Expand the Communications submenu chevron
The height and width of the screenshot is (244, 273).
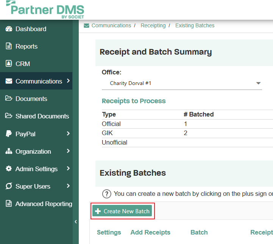(68, 81)
